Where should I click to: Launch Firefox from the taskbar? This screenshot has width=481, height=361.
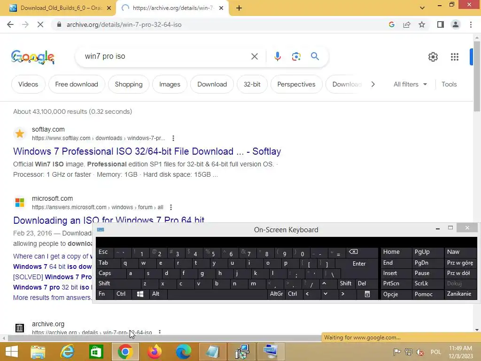click(x=154, y=352)
